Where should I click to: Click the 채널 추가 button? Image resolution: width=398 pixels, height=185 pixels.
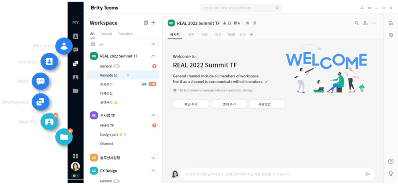click(191, 104)
